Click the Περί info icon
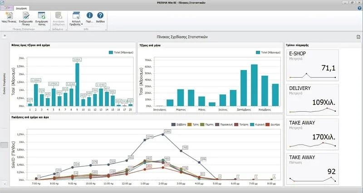This screenshot has height=193, width=363. (89, 15)
